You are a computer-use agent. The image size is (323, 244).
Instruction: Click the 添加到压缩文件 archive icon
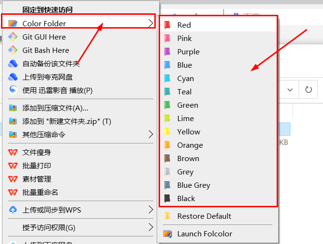tap(13, 108)
